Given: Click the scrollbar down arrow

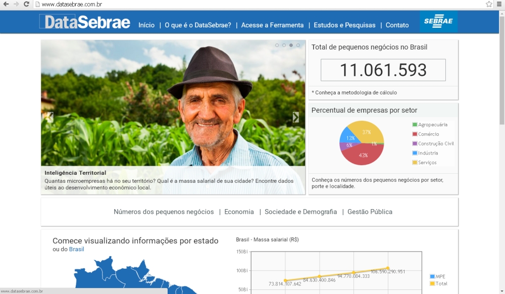Looking at the screenshot, I should 502,291.
